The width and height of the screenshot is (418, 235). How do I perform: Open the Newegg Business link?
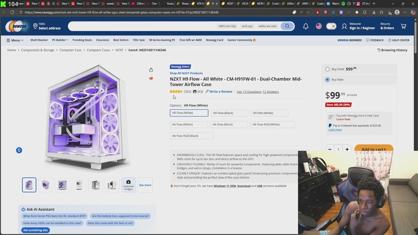point(349,40)
